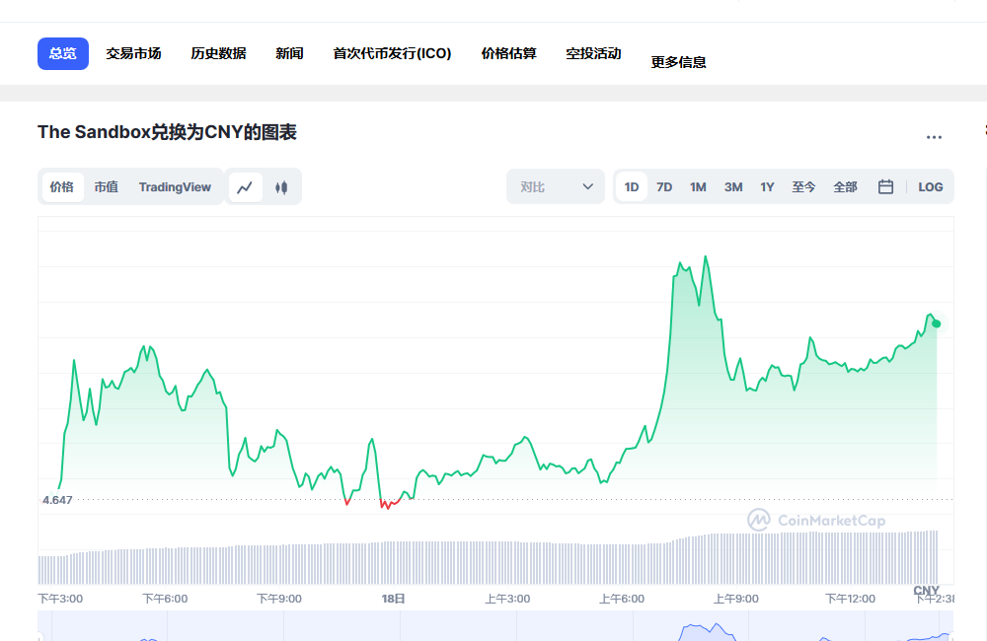Switch to the 历史数据 tab
The image size is (987, 641).
click(x=217, y=53)
